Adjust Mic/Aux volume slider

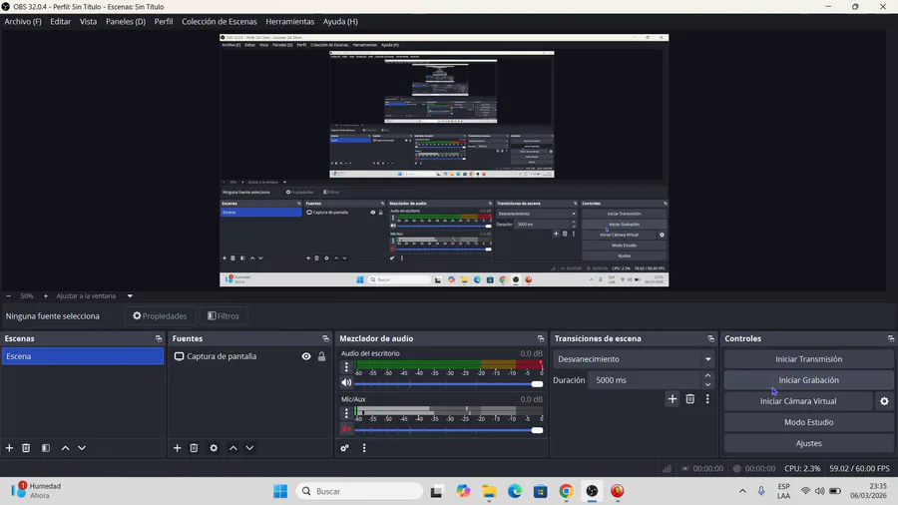click(x=448, y=430)
